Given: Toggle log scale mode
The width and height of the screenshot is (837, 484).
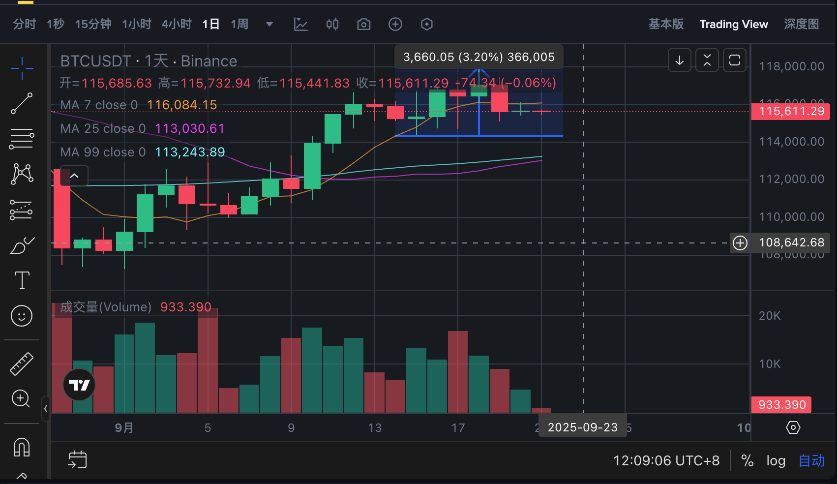Looking at the screenshot, I should [776, 461].
